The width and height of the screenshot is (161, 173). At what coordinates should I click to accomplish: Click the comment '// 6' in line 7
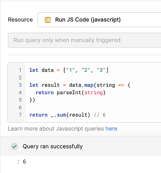coord(100,115)
